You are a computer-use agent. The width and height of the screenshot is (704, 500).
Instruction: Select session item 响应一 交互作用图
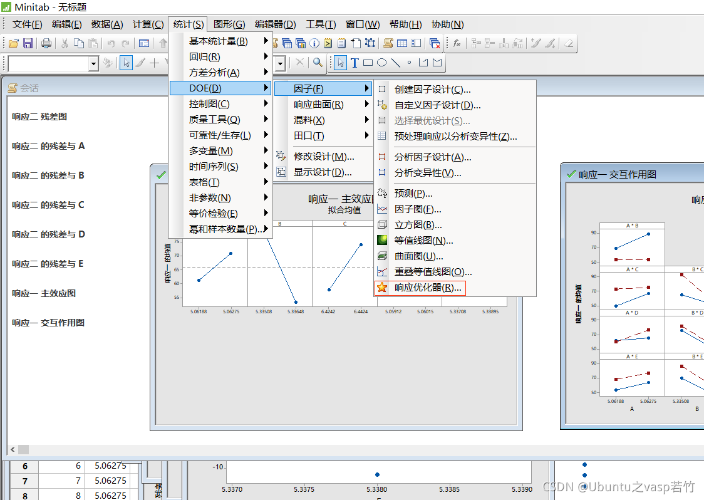pyautogui.click(x=48, y=323)
